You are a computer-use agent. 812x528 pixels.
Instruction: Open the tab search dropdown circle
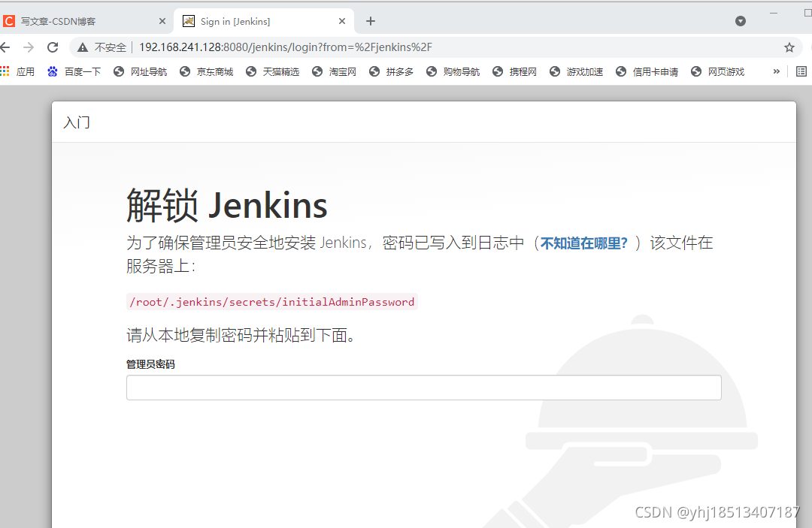[741, 21]
